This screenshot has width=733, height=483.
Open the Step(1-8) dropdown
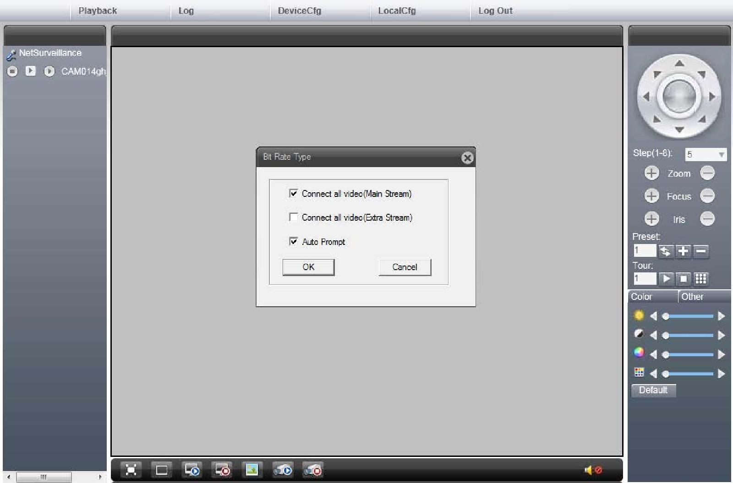(x=706, y=155)
